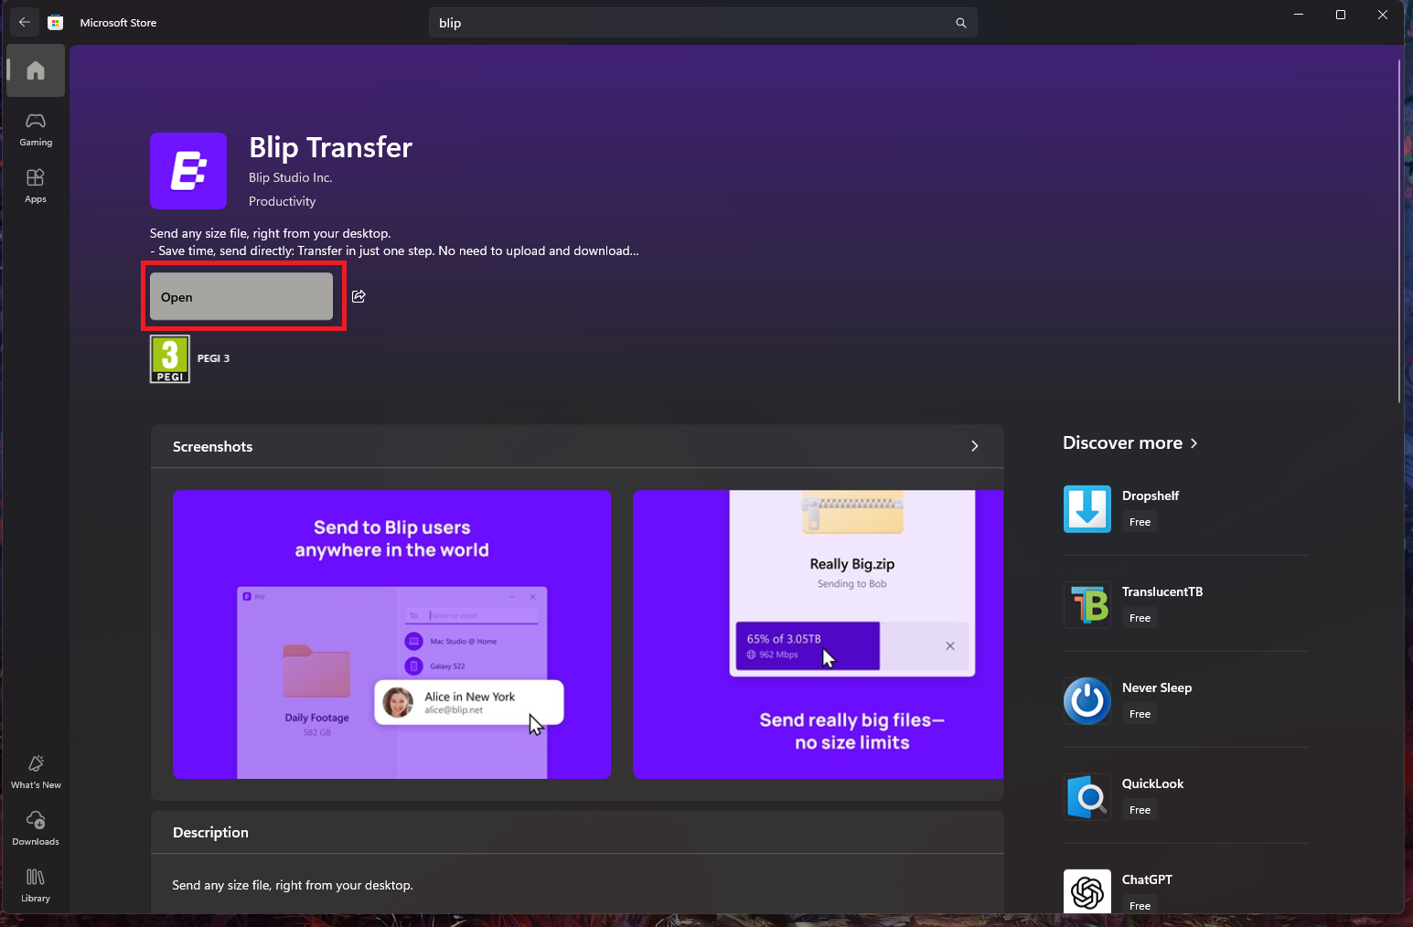Screen dimensions: 1413x927
Task: Click the back arrow button
Action: (x=25, y=23)
